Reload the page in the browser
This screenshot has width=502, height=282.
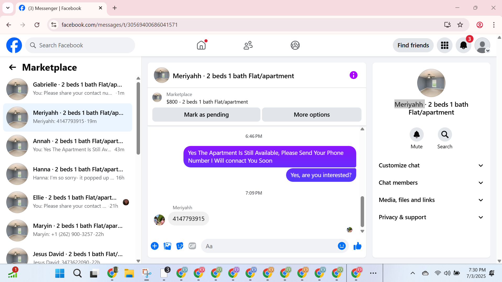[37, 25]
